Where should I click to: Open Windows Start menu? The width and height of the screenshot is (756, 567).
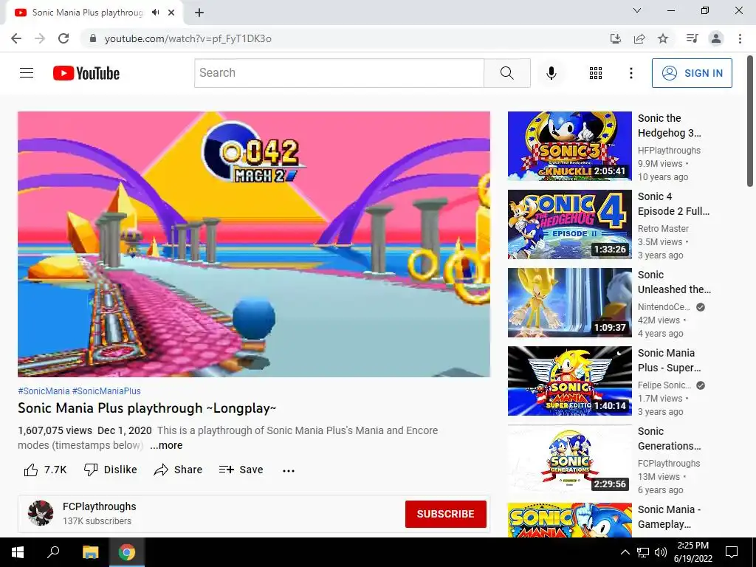[18, 552]
